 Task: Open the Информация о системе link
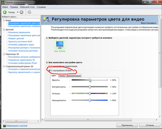coord(17,126)
